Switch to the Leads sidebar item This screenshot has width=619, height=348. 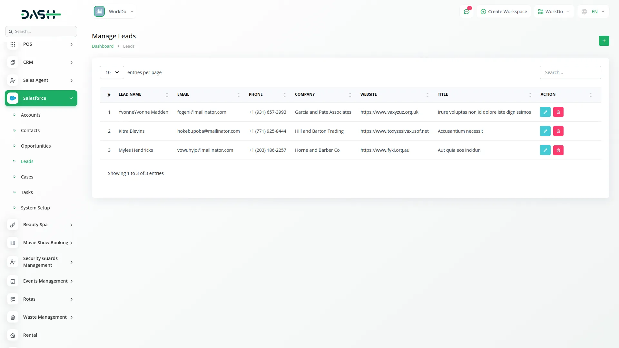[x=27, y=161]
